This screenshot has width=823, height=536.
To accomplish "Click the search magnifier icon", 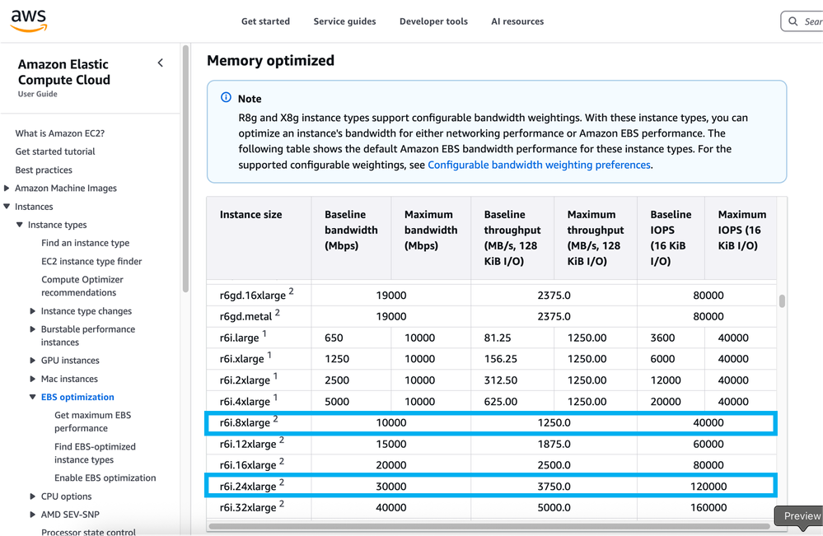I will click(793, 21).
